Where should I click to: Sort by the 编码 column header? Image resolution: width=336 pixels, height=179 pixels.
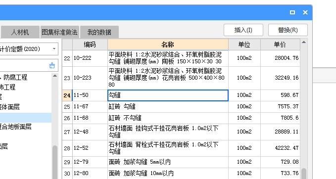tap(90, 45)
